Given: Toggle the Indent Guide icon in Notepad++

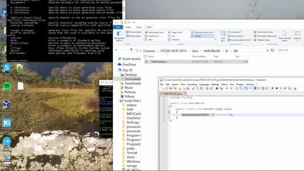Looking at the screenshot, I should (x=255, y=88).
